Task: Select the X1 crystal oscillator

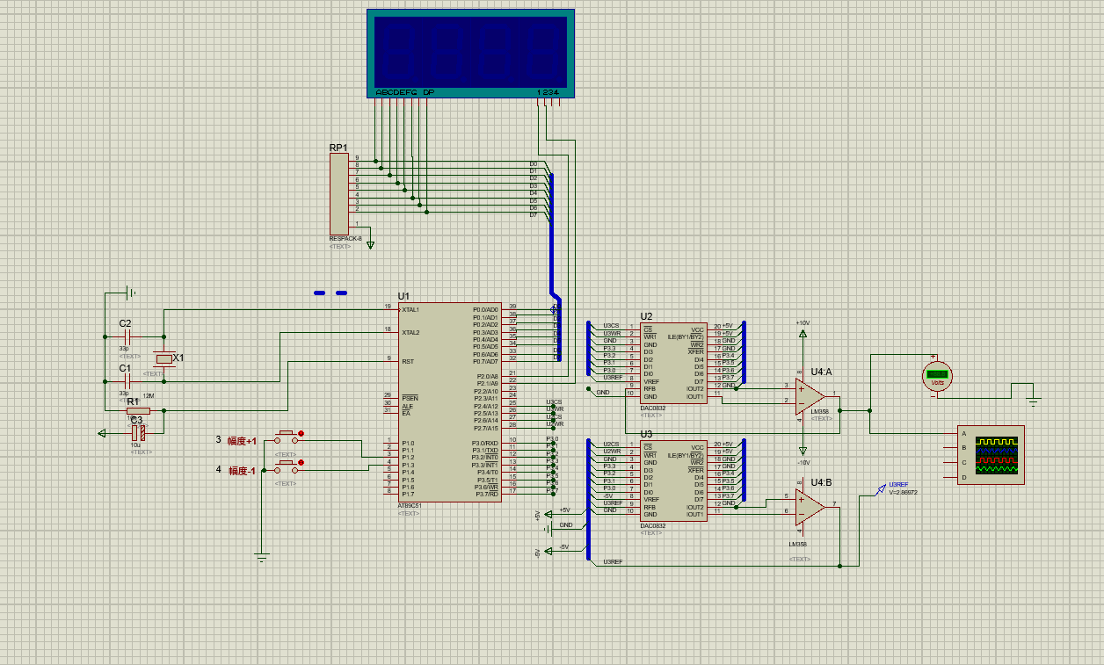Action: tap(163, 358)
